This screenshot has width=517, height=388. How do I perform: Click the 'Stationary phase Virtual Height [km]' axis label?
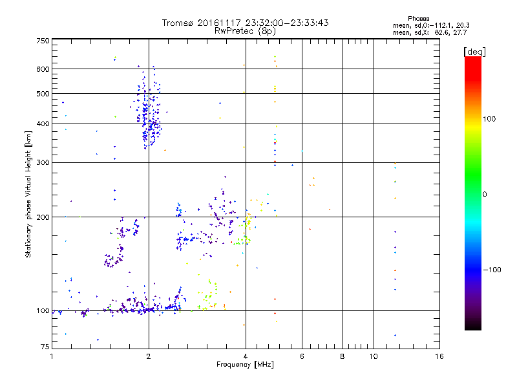coord(28,194)
